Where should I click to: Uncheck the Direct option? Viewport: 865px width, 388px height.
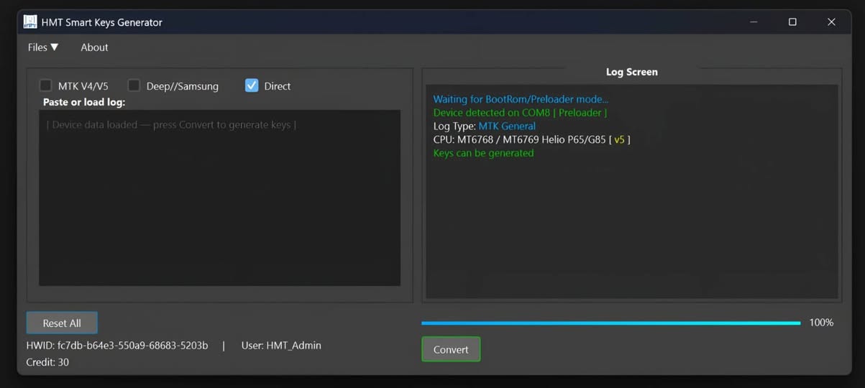(x=252, y=86)
